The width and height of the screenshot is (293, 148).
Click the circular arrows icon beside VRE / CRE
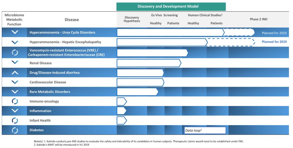15,52
